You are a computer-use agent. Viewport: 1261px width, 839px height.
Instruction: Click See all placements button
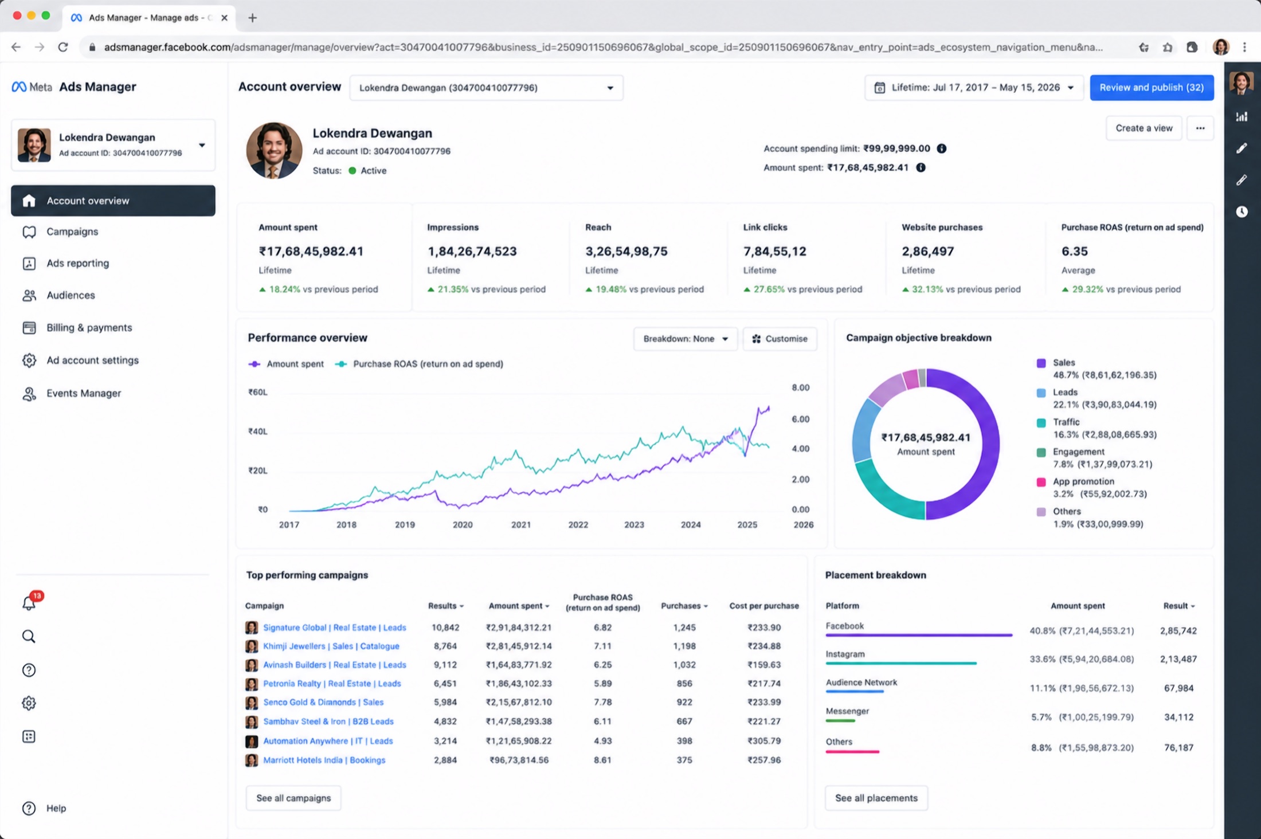[876, 798]
